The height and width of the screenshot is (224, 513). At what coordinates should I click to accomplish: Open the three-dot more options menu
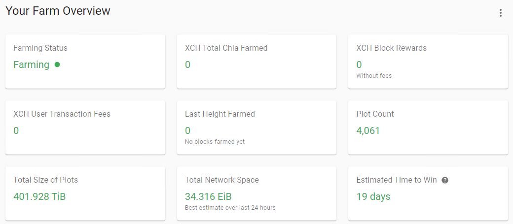[x=501, y=13]
